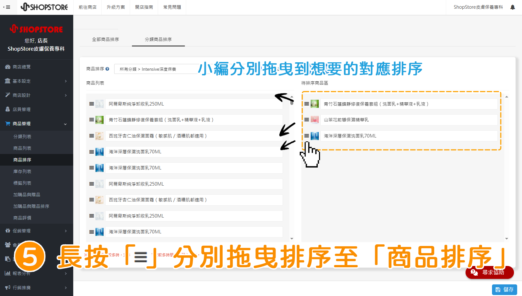Expand the 基本設定 sidebar menu chevron
Viewport: 522px width, 296px height.
(66, 81)
